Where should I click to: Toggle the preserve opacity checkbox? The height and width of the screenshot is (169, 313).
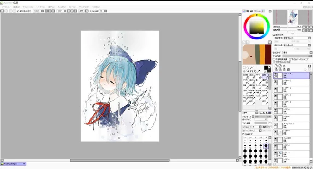click(x=274, y=59)
